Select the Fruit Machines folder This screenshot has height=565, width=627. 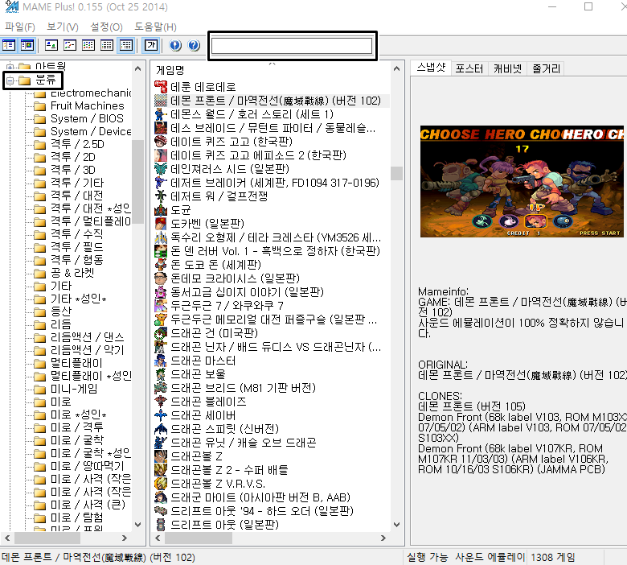(87, 105)
